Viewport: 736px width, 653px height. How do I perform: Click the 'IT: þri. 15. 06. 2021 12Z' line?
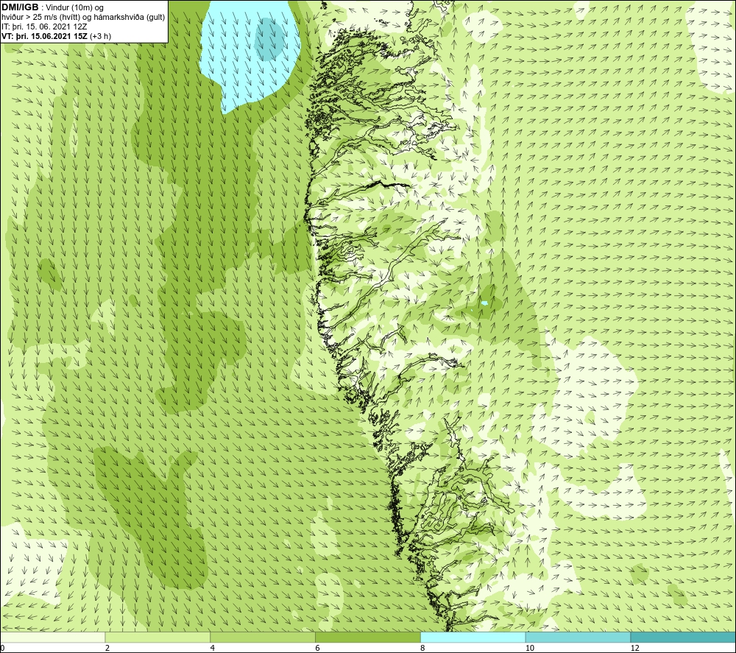coord(44,27)
